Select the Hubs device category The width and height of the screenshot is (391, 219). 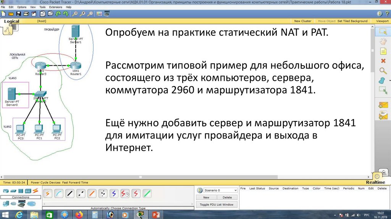point(21,191)
